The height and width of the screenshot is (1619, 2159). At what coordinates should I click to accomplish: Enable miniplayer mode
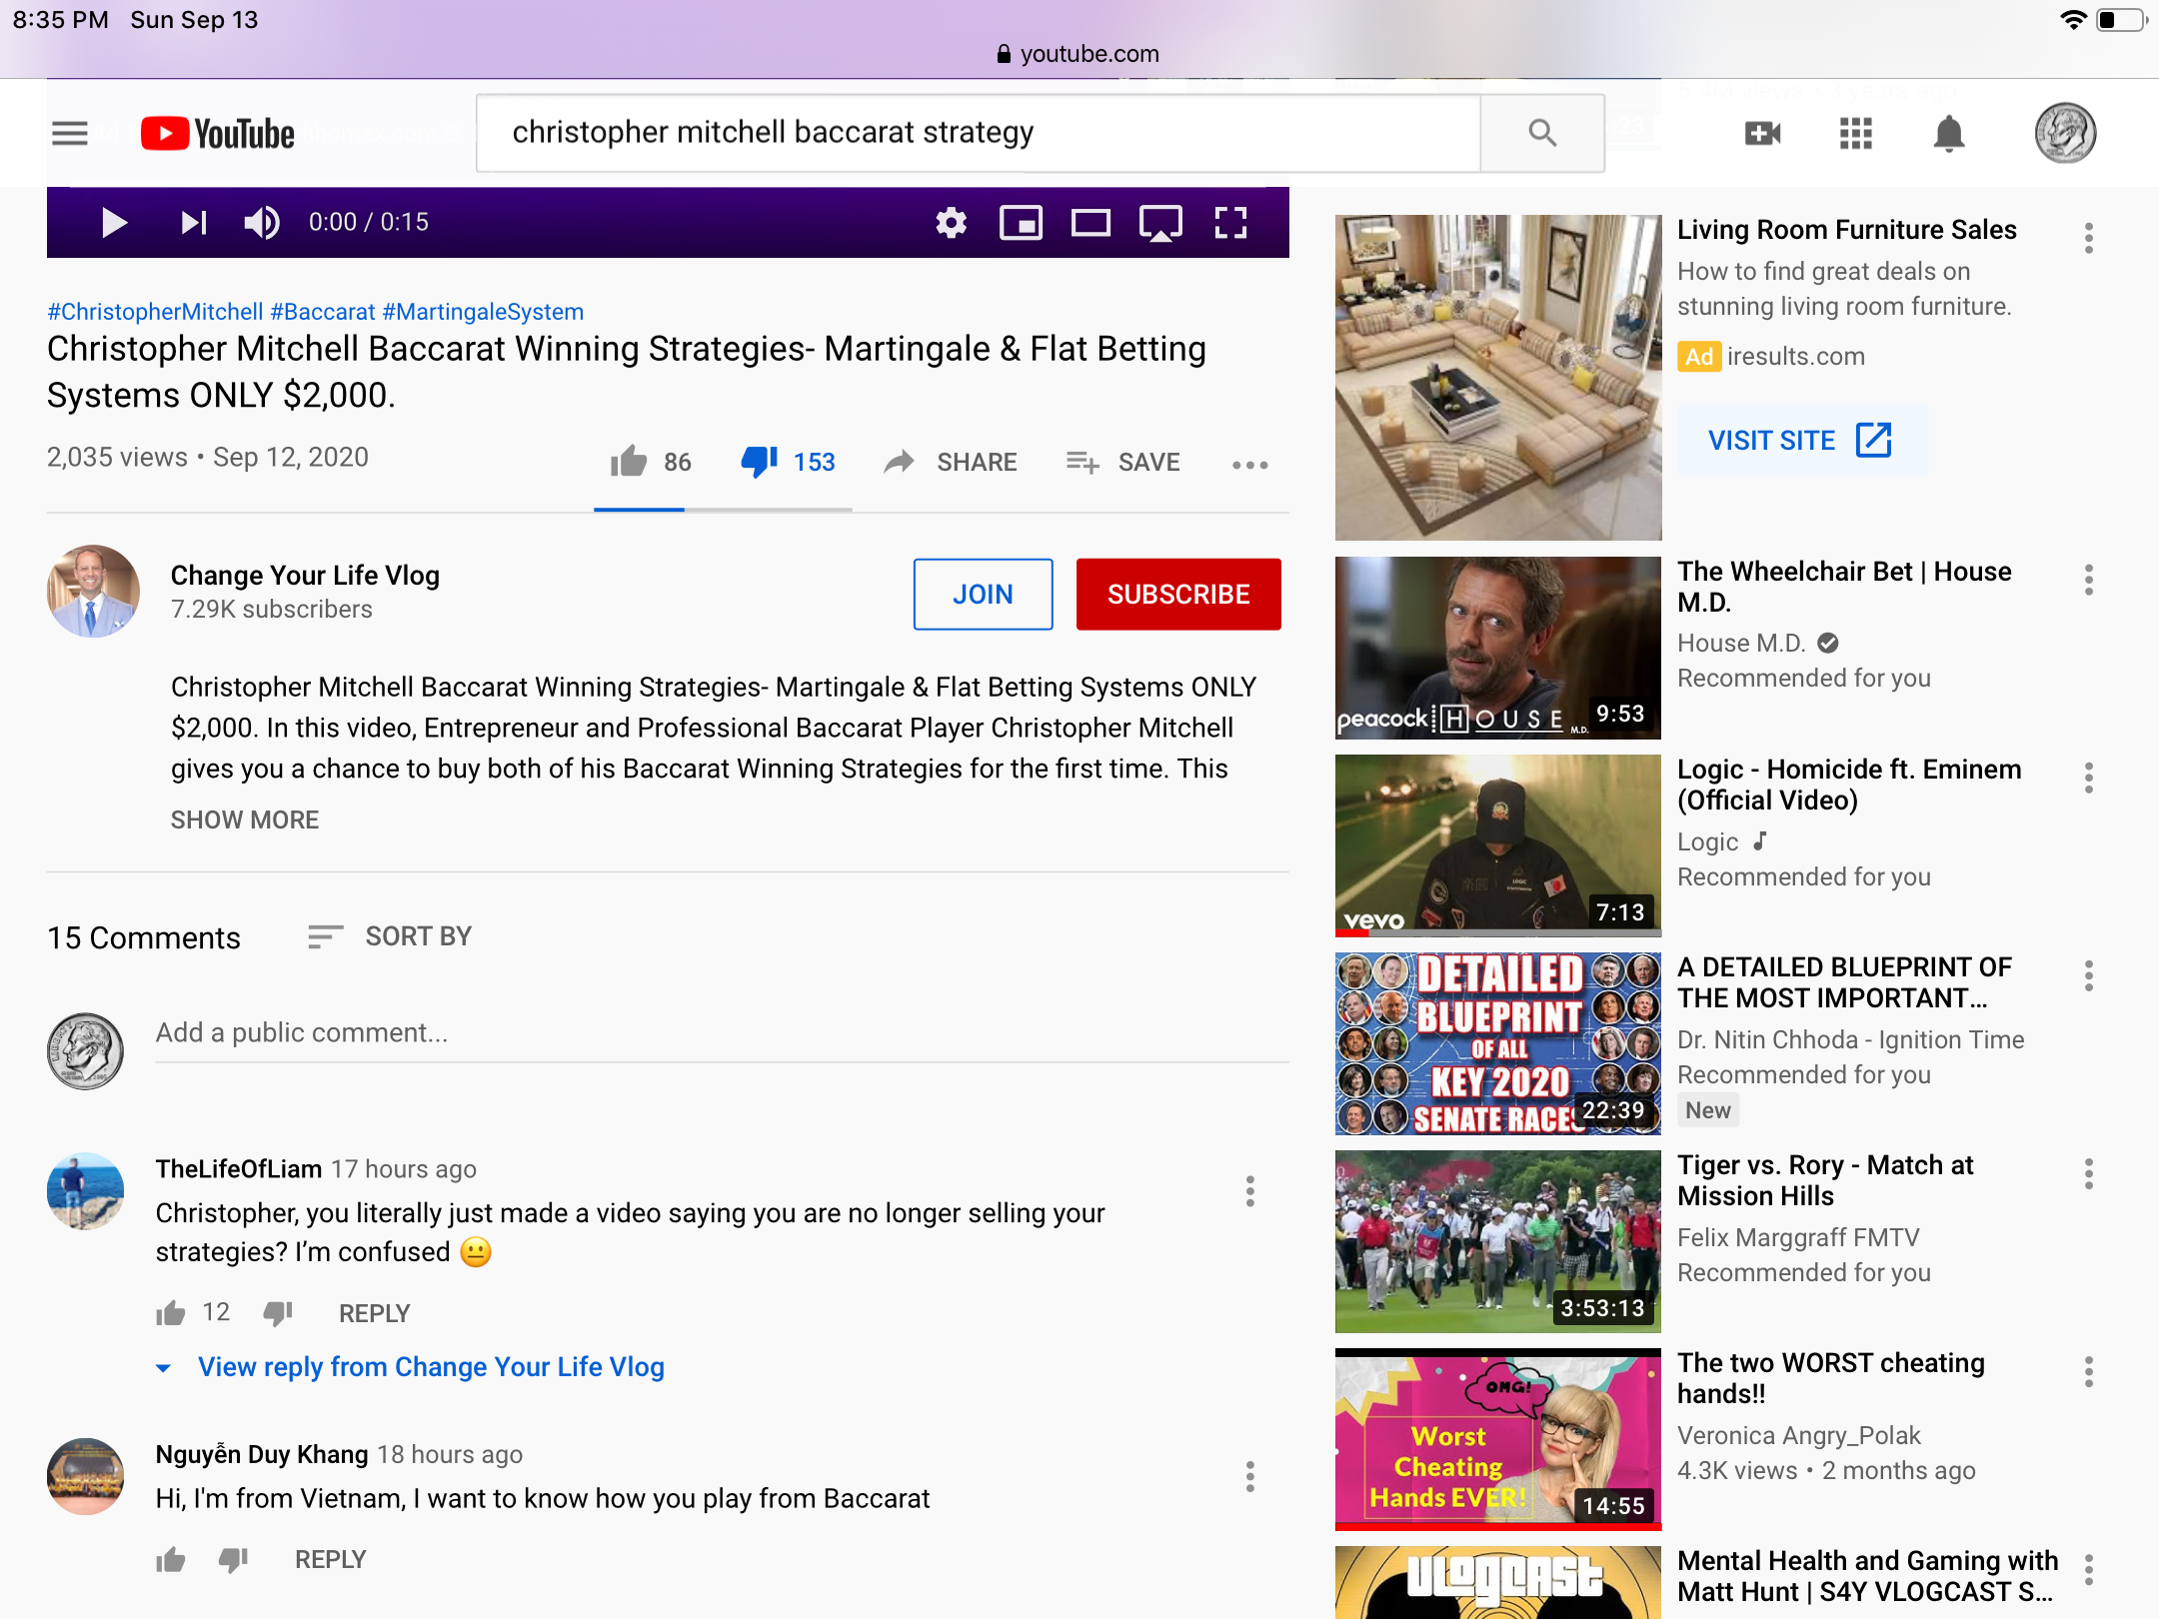[1021, 222]
